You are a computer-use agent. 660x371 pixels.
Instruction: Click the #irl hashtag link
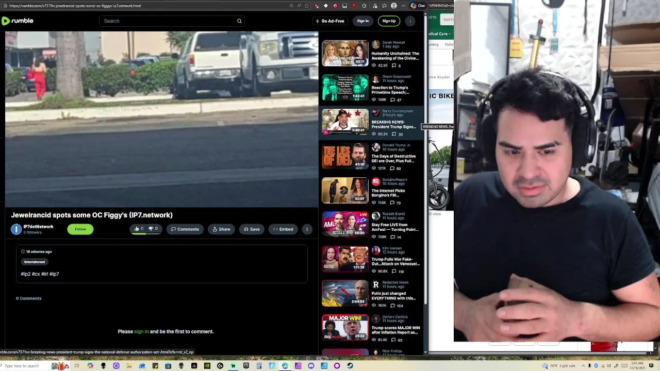(45, 274)
